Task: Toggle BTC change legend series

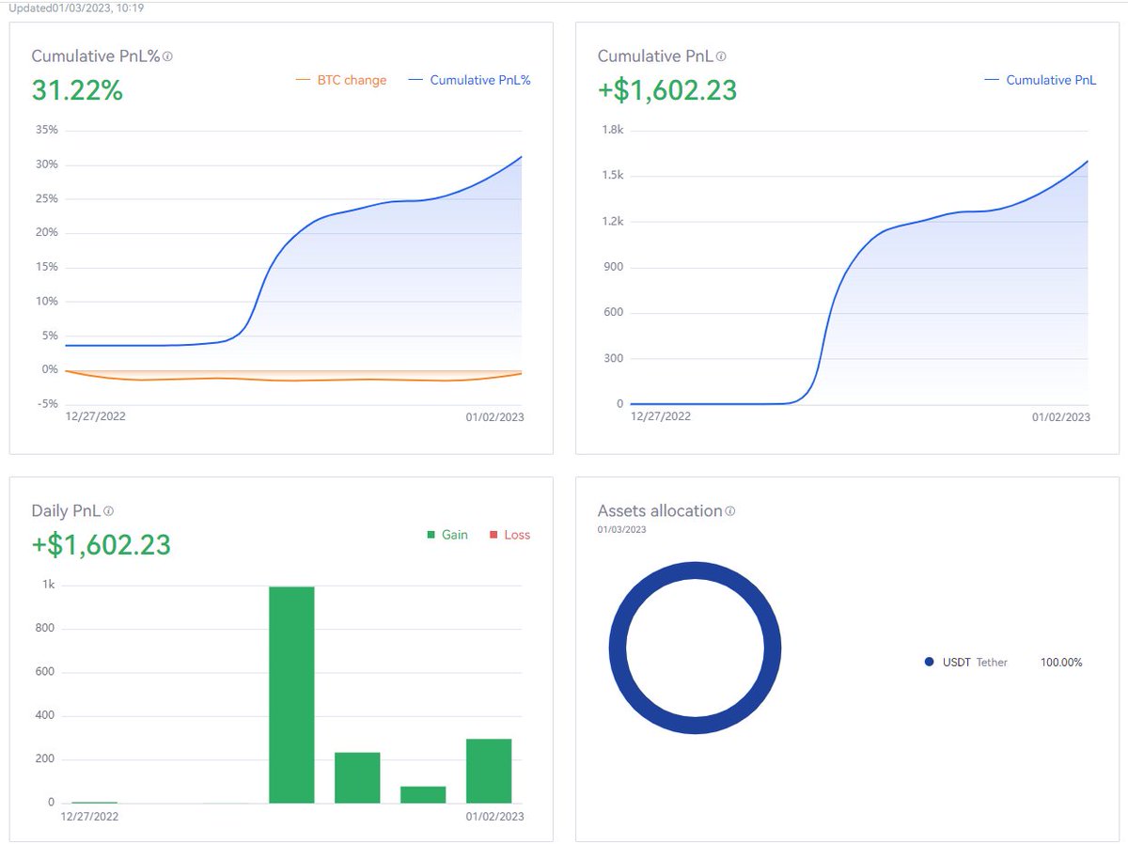Action: click(341, 80)
